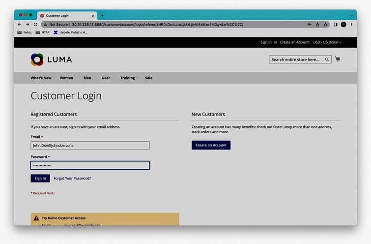Reload the page with the refresh button
This screenshot has width=371, height=244.
(x=35, y=24)
